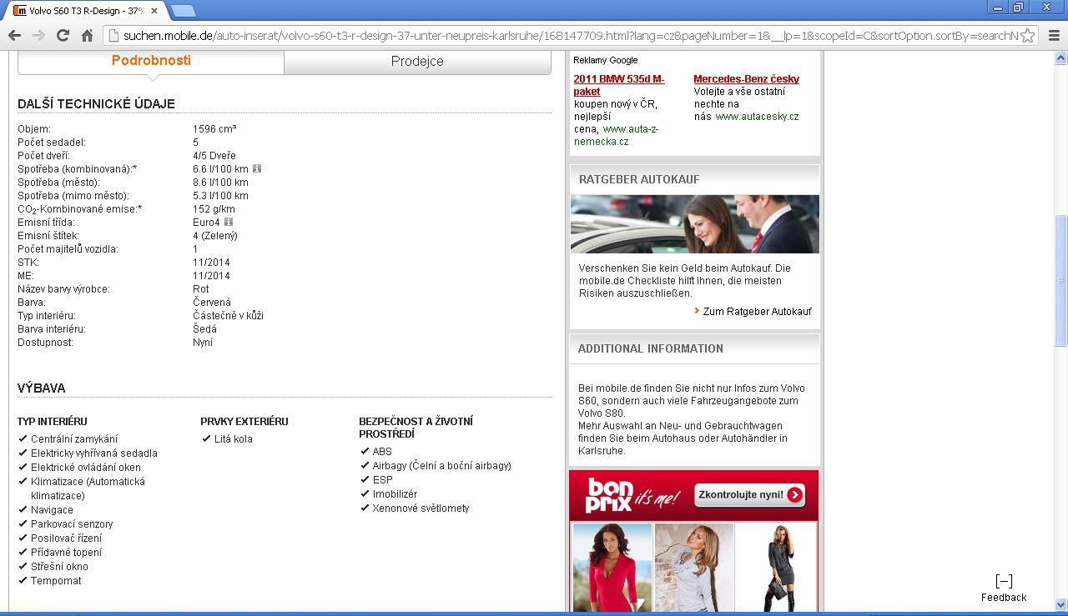Follow the Zum Ratgeber Autokauf link
The height and width of the screenshot is (616, 1068).
click(756, 312)
